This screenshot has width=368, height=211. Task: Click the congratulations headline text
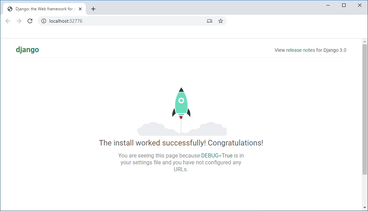pos(181,143)
